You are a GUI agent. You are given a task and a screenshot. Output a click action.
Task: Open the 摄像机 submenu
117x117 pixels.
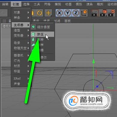pos(21,55)
